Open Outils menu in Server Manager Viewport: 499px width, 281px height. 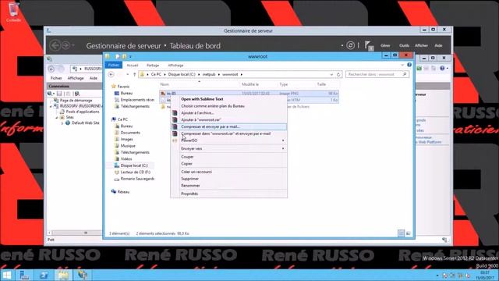(x=404, y=45)
